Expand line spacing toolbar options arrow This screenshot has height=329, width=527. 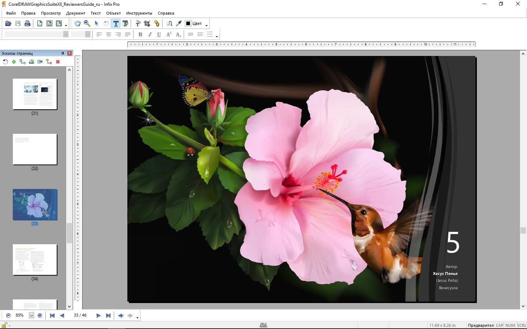click(x=217, y=36)
